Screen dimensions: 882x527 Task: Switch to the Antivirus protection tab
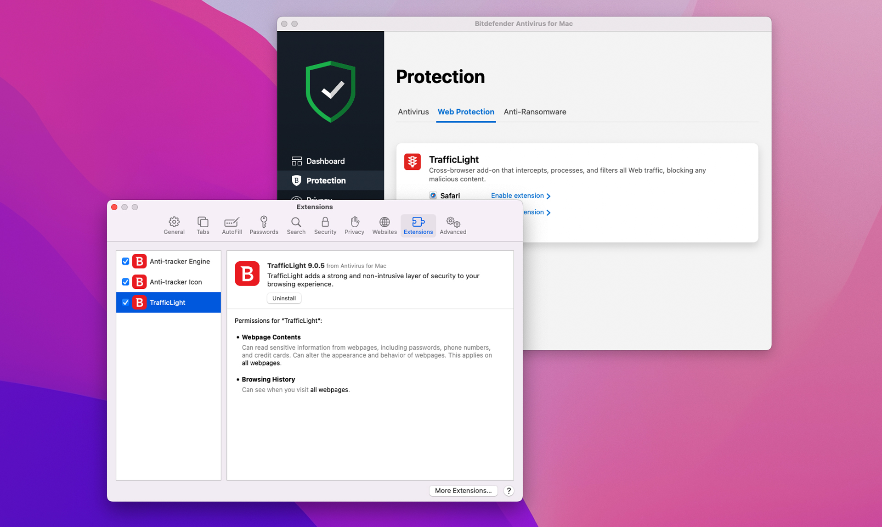(x=413, y=112)
